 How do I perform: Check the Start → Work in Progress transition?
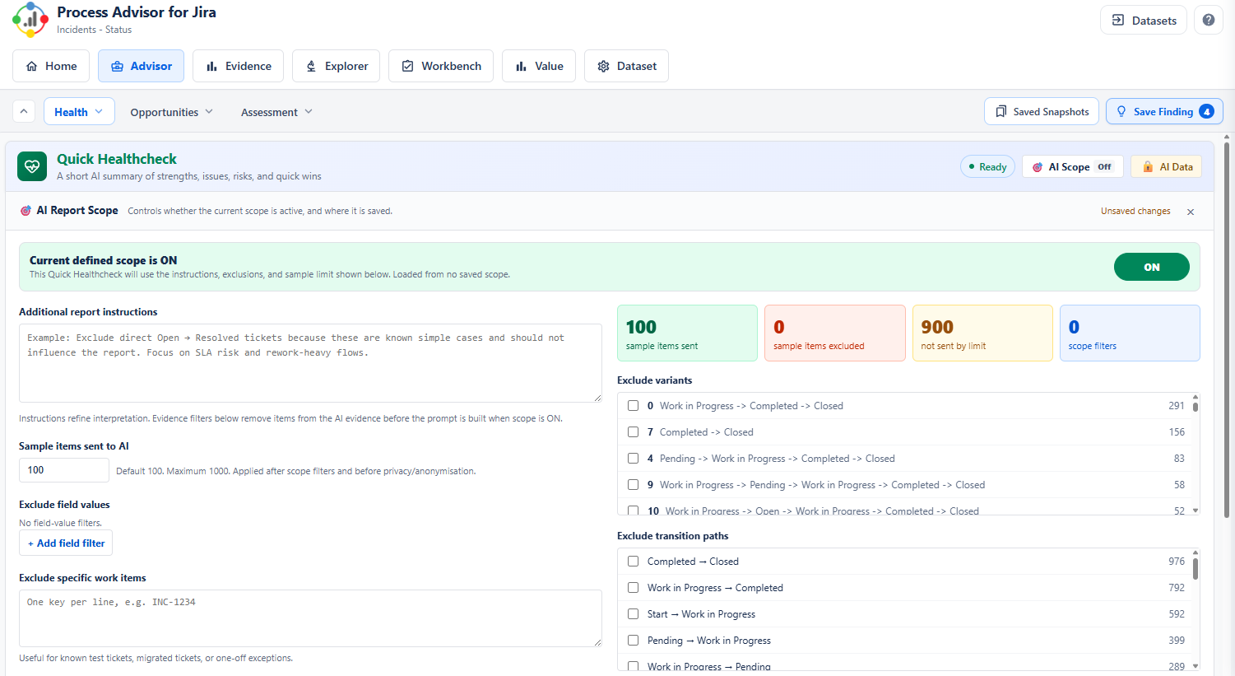coord(633,614)
